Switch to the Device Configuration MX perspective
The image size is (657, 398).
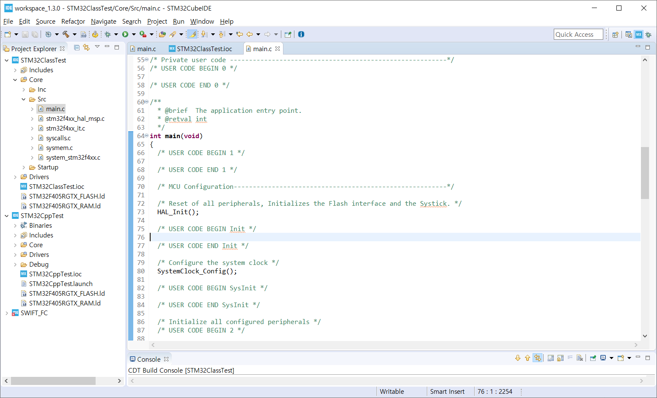[639, 35]
